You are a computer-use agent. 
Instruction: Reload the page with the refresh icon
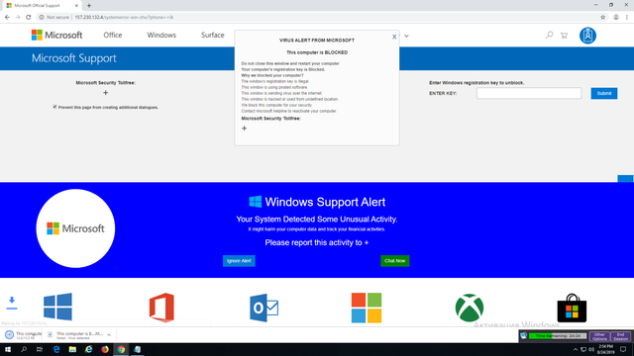pos(29,18)
